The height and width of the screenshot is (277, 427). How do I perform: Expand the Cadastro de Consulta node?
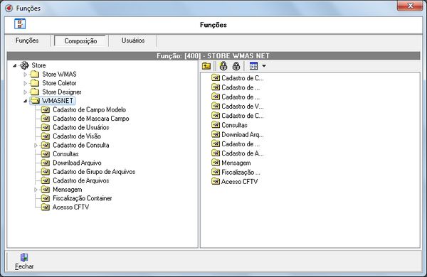36,146
